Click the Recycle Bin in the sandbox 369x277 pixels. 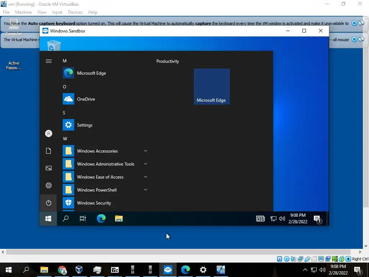(x=54, y=45)
